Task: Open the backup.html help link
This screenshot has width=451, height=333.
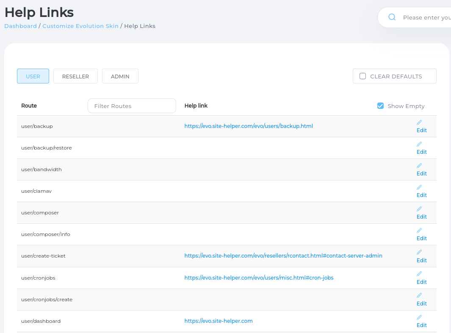Action: pos(248,126)
